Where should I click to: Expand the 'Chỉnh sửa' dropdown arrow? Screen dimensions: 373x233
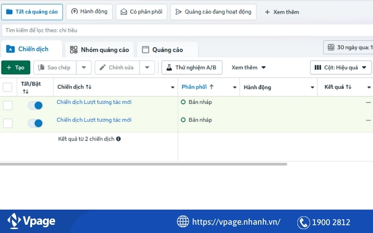[x=147, y=68]
